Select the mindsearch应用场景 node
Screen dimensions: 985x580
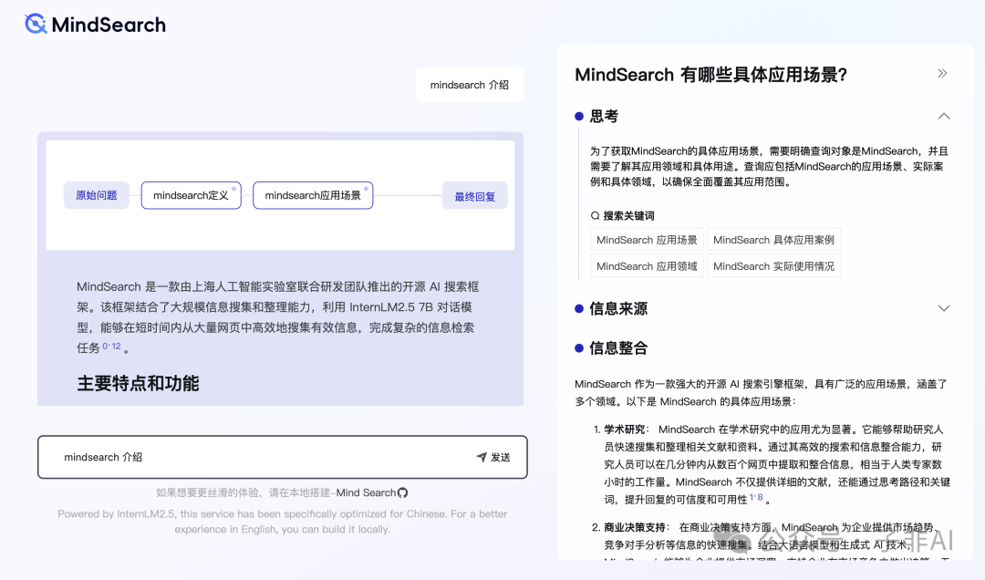point(313,195)
